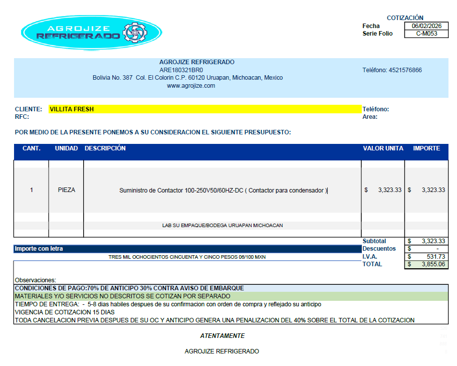Click the yellow VILLITA FRESH client field

[x=204, y=109]
